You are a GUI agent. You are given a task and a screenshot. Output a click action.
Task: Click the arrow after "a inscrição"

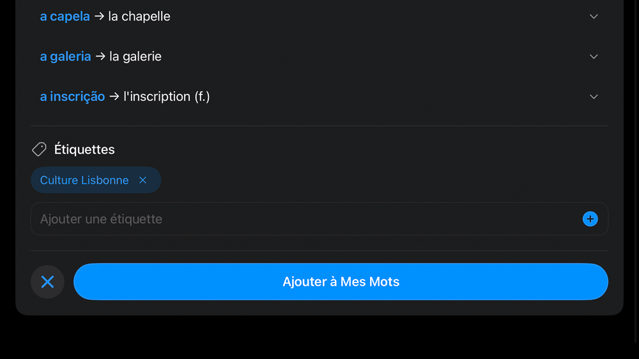pos(114,97)
